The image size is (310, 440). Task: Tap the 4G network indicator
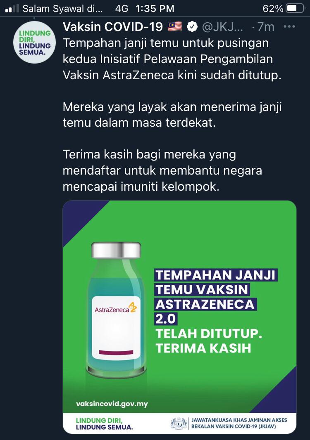122,9
